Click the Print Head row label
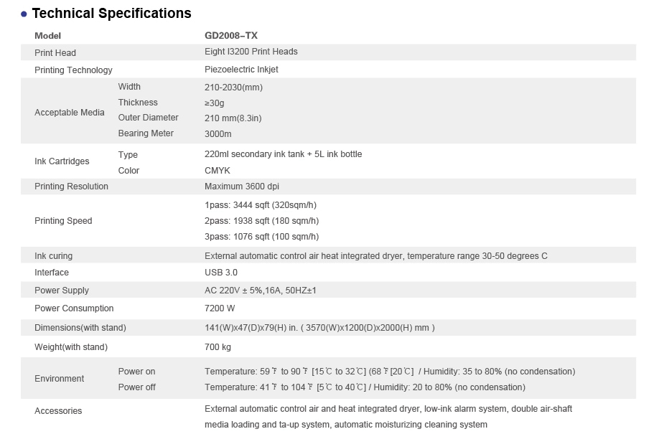 coord(55,52)
